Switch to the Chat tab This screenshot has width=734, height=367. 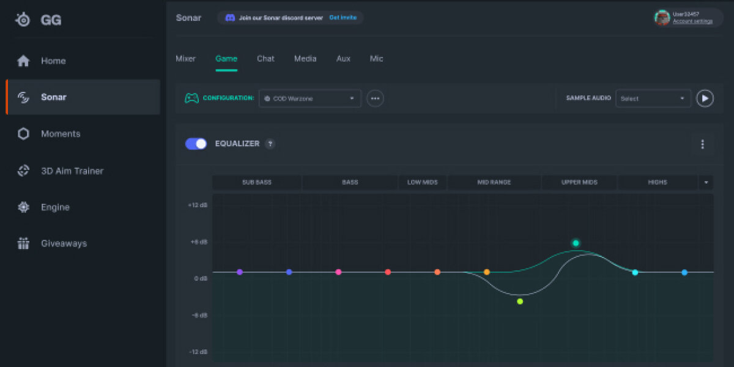(x=265, y=59)
